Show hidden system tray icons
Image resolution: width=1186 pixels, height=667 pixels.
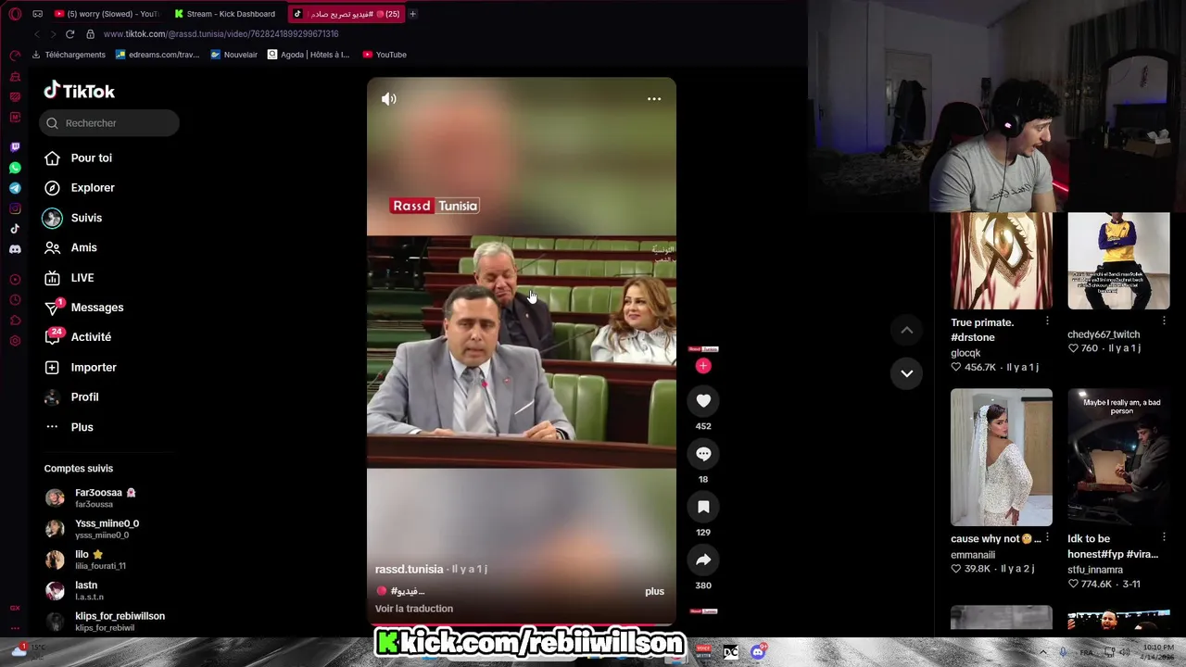pos(1042,652)
